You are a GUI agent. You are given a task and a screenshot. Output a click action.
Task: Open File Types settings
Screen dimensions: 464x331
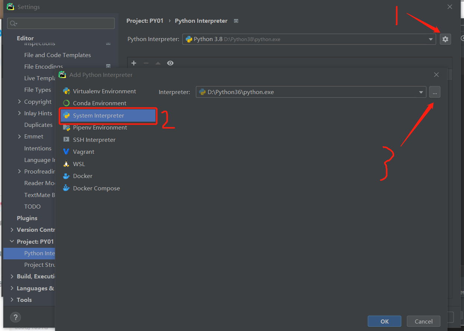pos(38,90)
